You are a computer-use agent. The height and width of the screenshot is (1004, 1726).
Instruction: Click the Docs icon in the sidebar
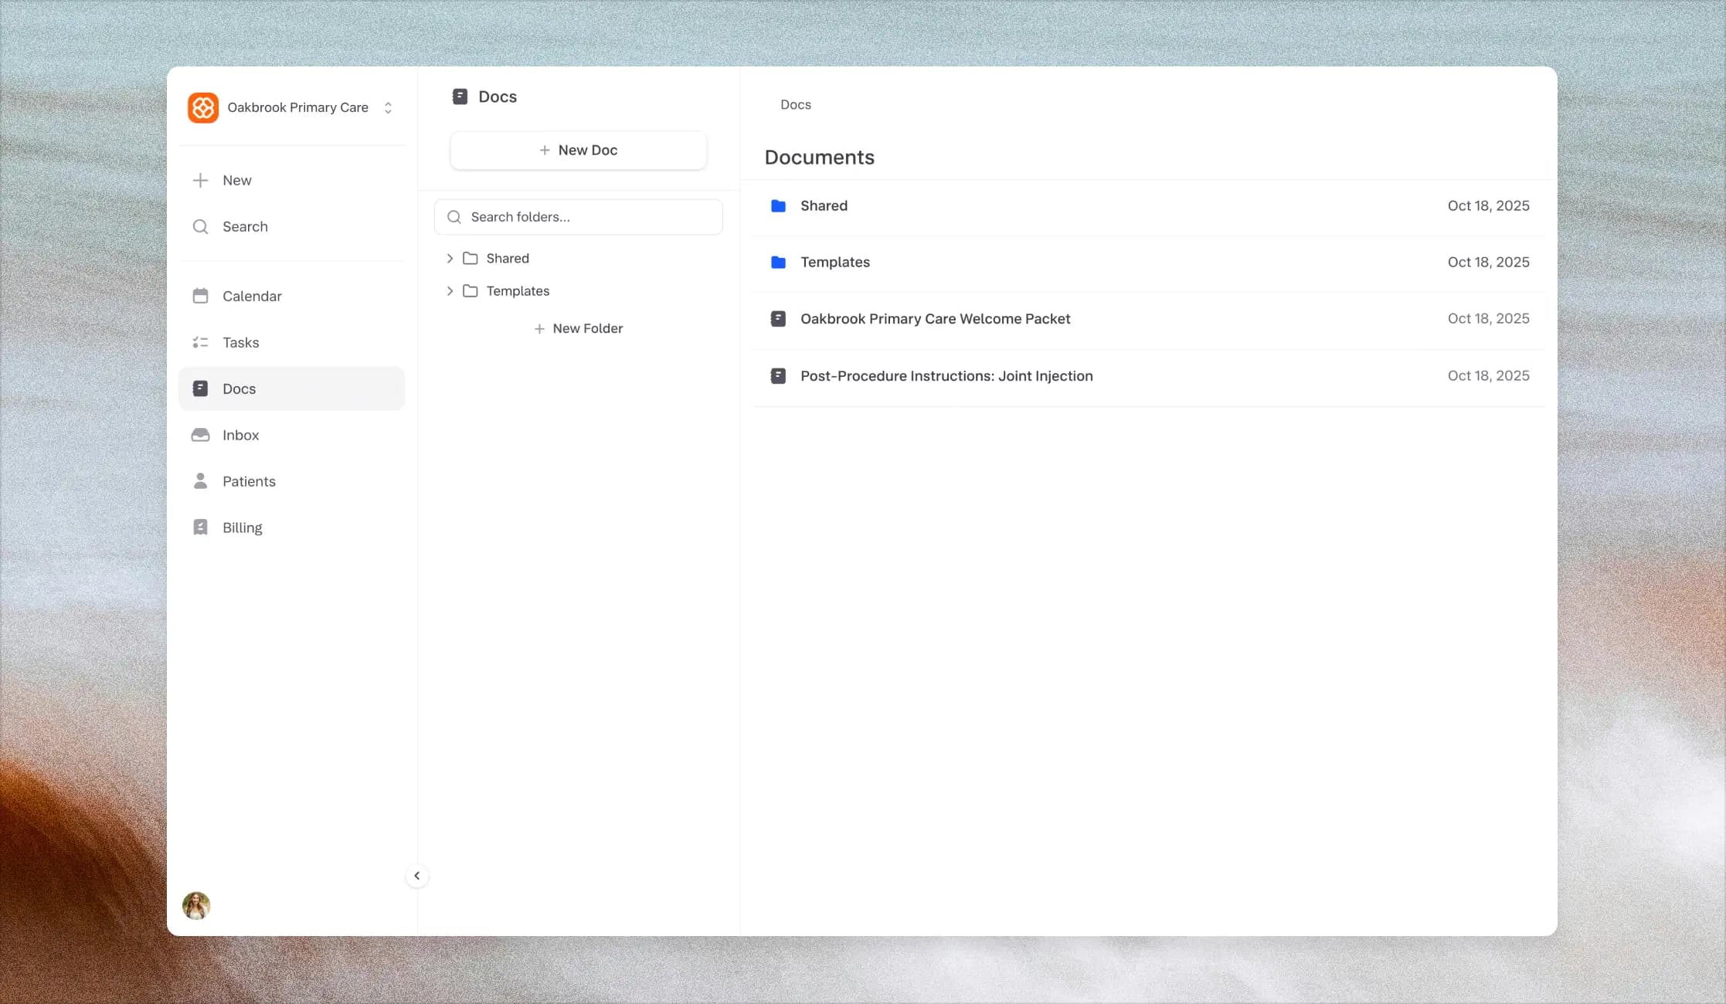pos(200,388)
